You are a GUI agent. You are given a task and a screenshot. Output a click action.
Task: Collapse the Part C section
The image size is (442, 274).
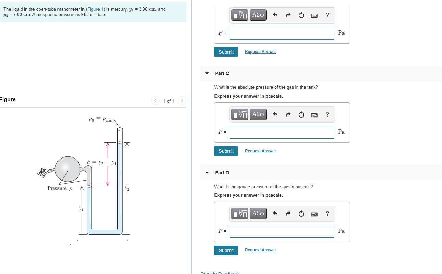pos(207,73)
